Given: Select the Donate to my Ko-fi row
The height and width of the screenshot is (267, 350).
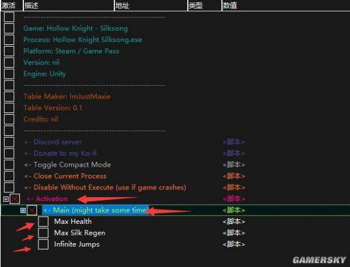Looking at the screenshot, I should click(x=60, y=153).
